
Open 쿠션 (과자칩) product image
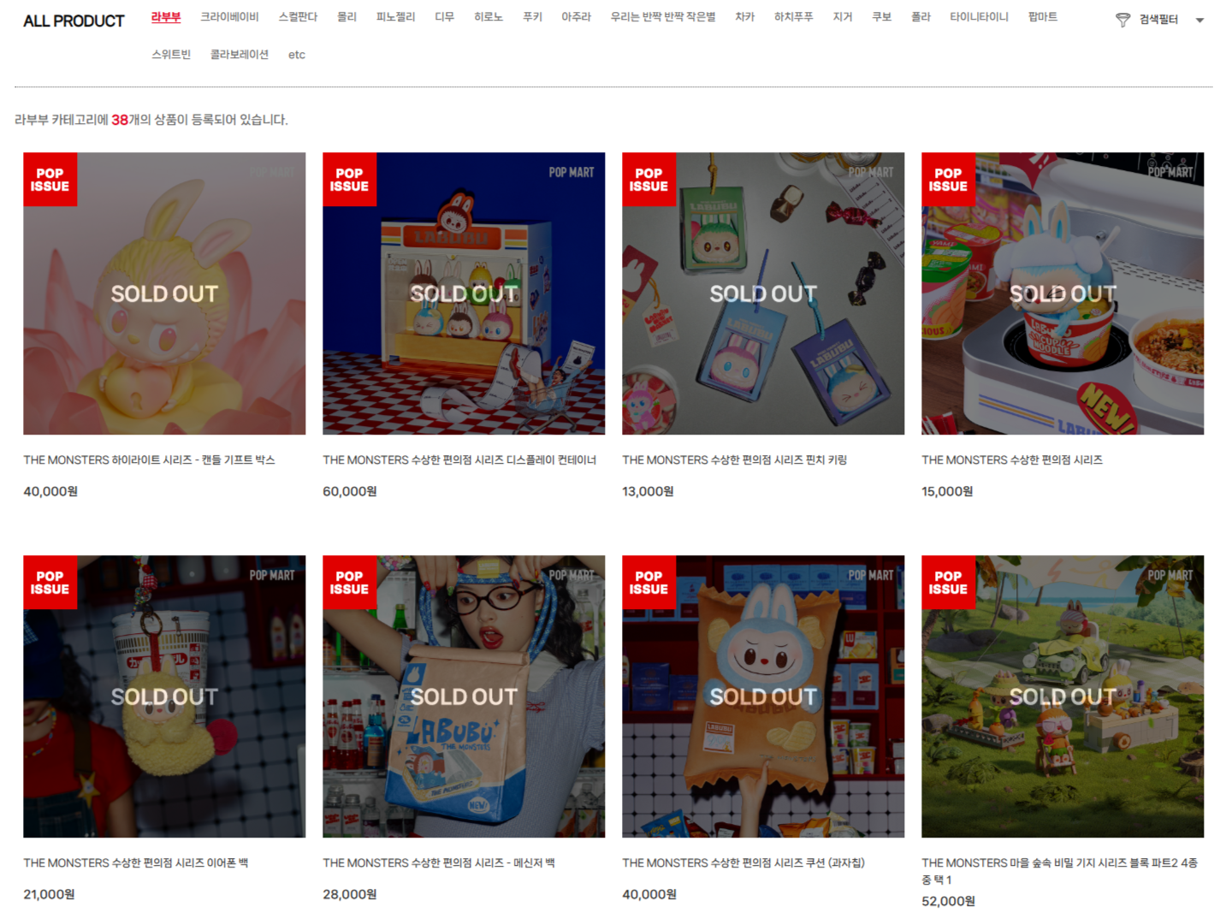pyautogui.click(x=763, y=696)
